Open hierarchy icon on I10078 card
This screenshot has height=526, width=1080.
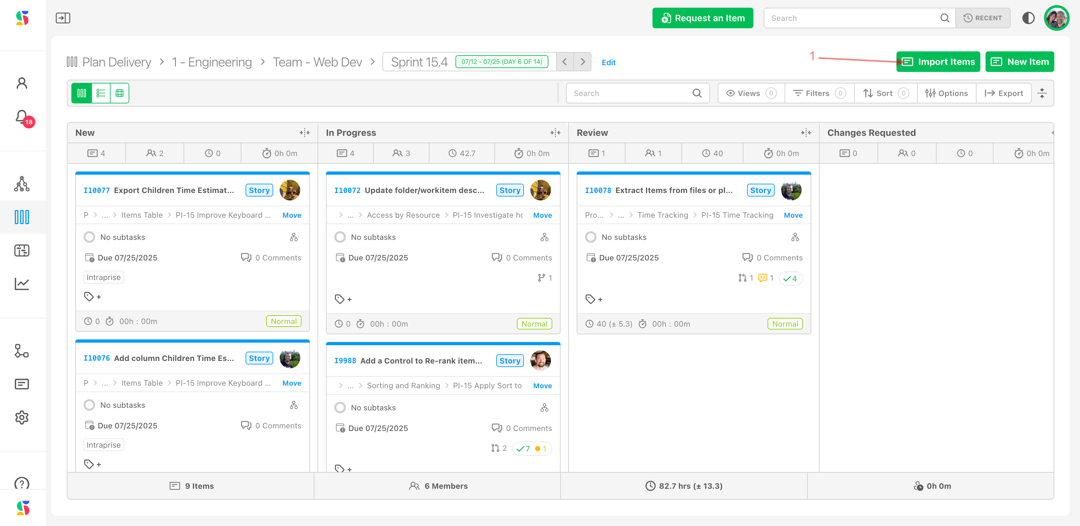[795, 237]
